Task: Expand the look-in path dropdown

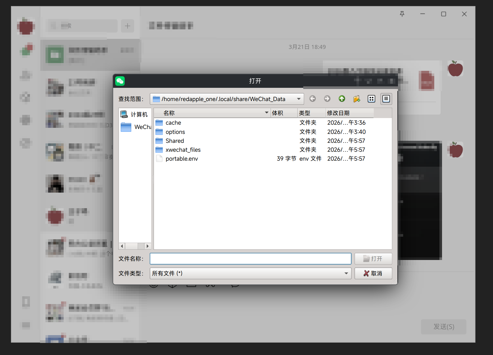Action: click(x=299, y=99)
